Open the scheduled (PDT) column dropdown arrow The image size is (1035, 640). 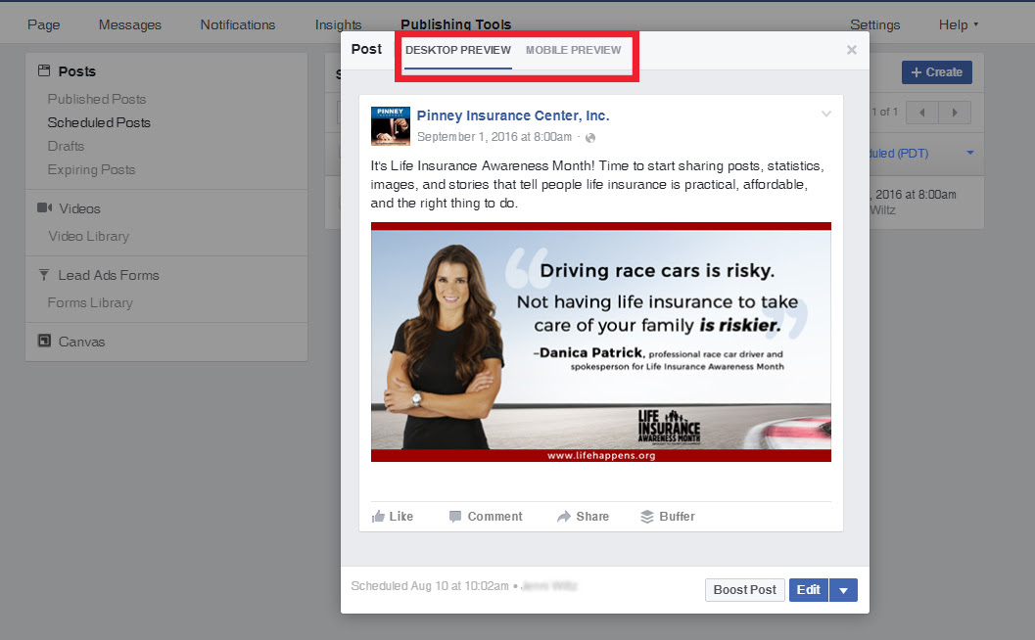tap(970, 153)
